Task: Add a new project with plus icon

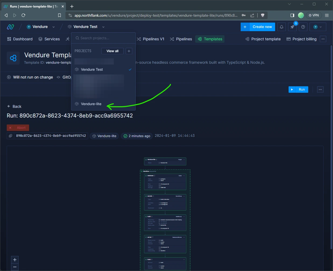Action: click(129, 51)
